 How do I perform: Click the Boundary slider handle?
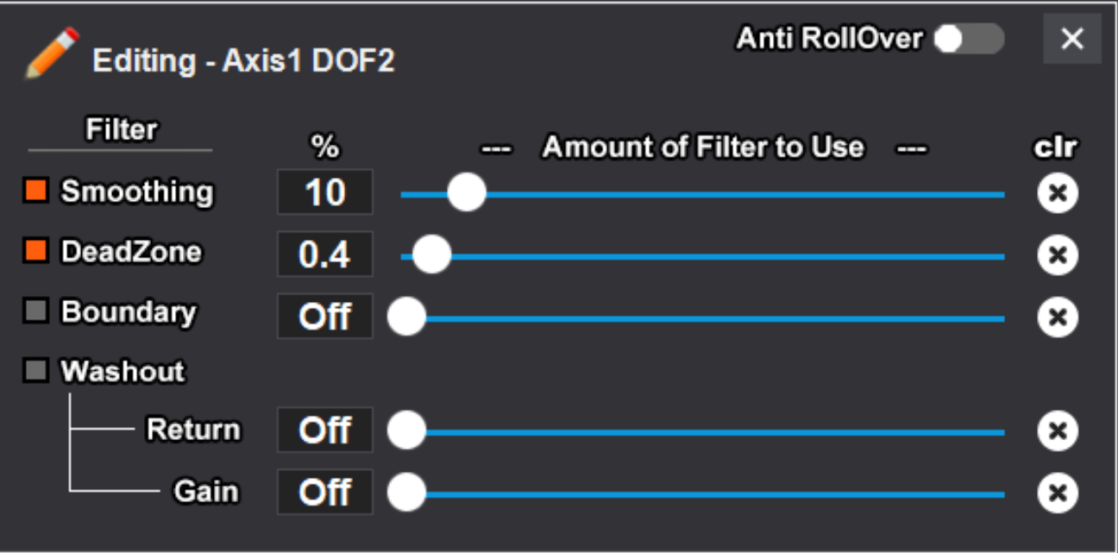click(x=406, y=317)
